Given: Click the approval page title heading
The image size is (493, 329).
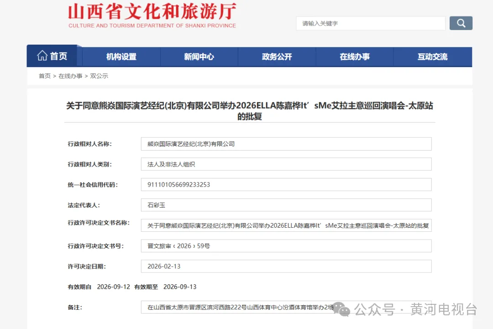Looking at the screenshot, I should [x=250, y=111].
